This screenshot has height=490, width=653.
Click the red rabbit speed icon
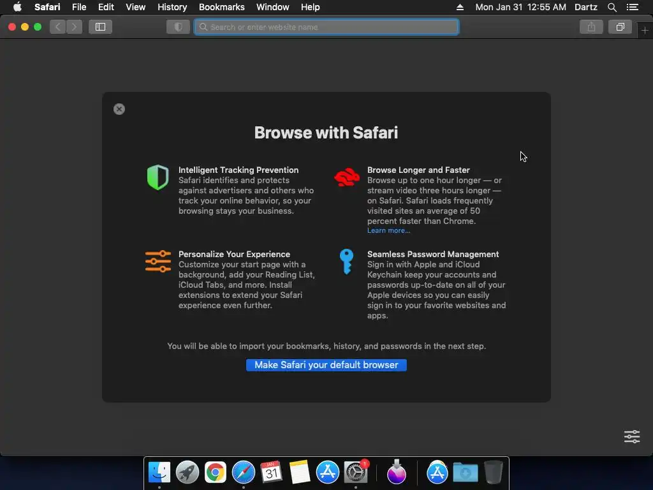[347, 177]
